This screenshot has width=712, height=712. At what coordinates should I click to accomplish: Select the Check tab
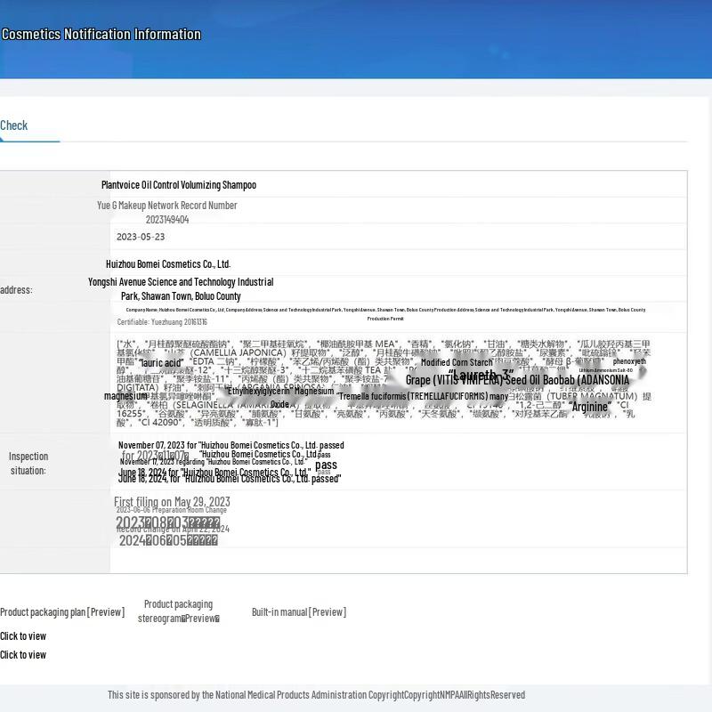[13, 125]
